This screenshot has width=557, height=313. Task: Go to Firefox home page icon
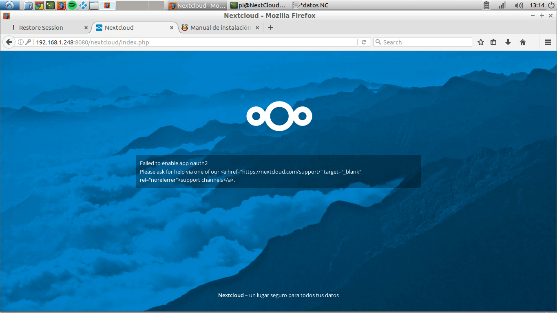(523, 42)
